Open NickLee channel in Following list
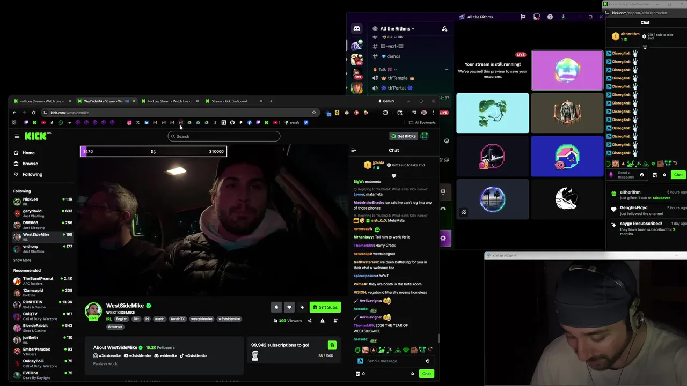The image size is (687, 386). pos(43,201)
